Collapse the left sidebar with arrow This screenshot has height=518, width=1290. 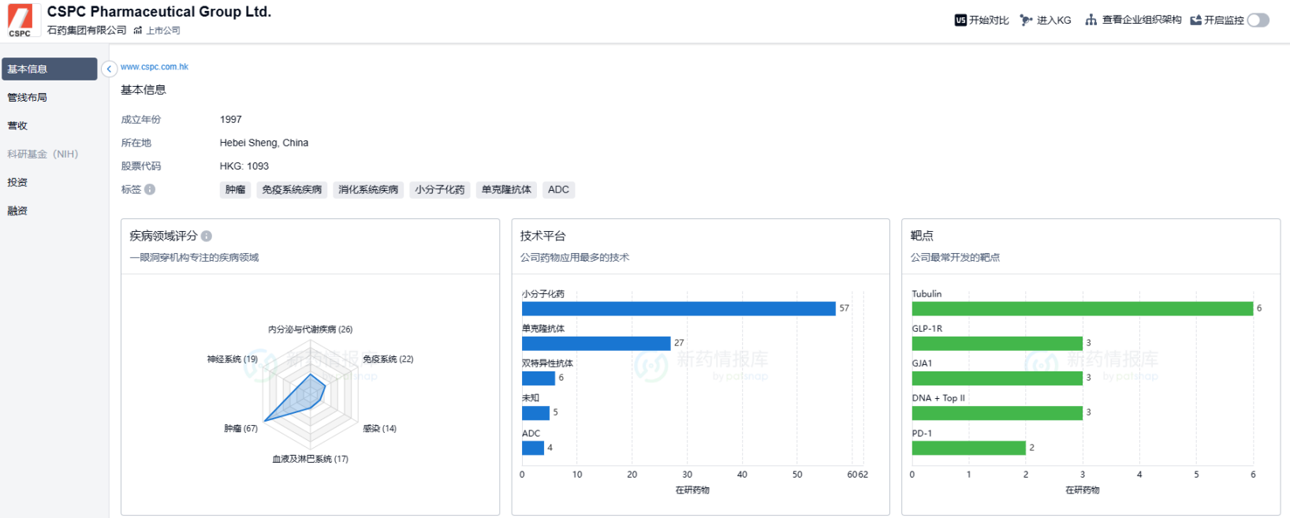click(109, 69)
